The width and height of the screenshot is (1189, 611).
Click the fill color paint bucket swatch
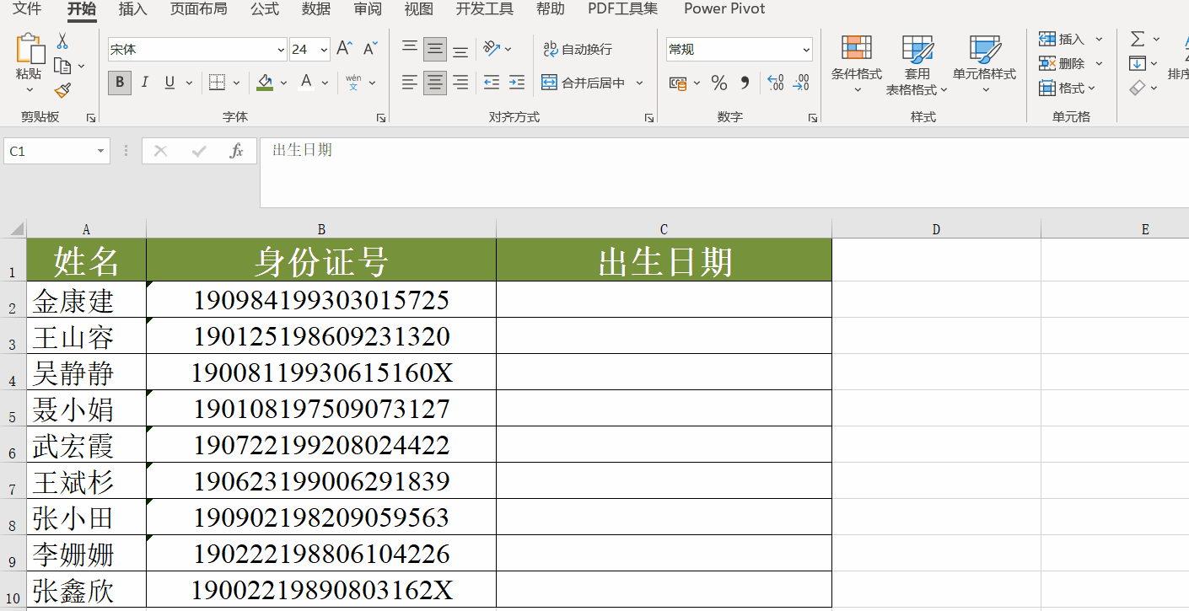(265, 83)
